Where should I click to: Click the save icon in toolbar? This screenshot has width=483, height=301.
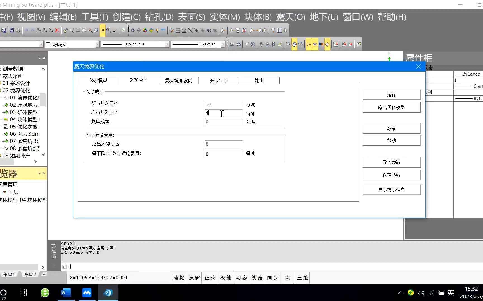click(x=4, y=30)
